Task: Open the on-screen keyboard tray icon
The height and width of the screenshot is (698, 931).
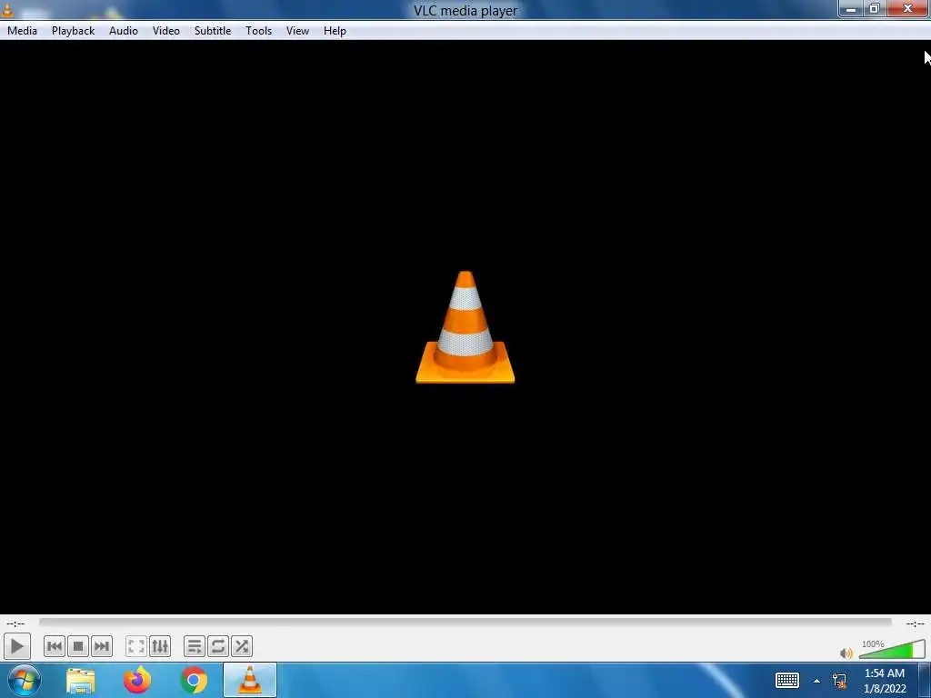Action: (x=787, y=680)
